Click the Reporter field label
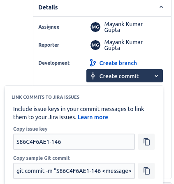174x184 pixels. (x=49, y=45)
